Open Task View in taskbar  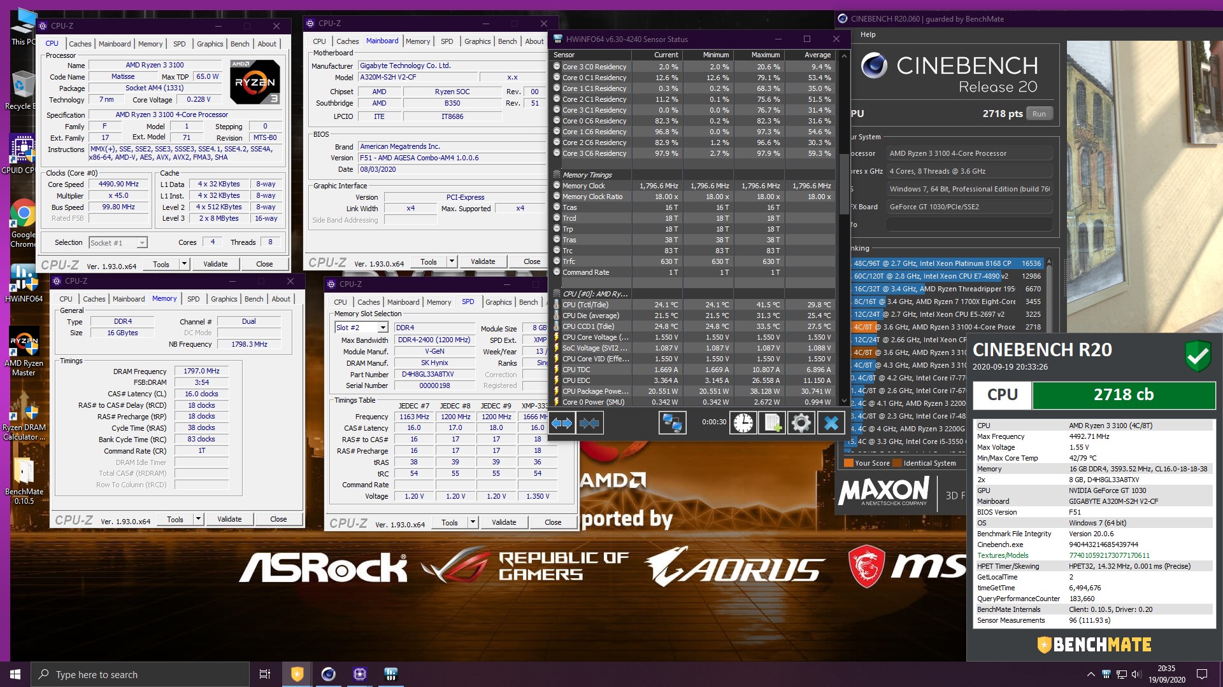point(265,674)
